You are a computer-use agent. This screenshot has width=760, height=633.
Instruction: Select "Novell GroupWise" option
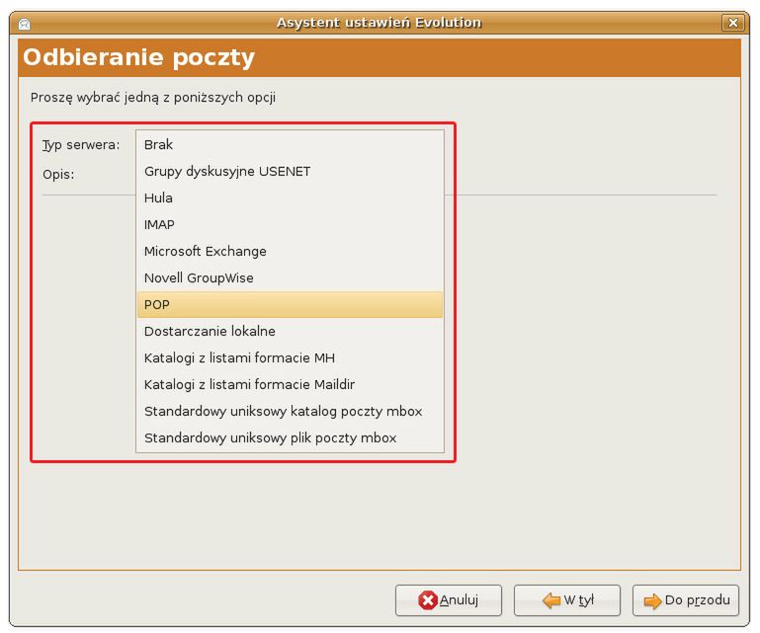[x=290, y=277]
